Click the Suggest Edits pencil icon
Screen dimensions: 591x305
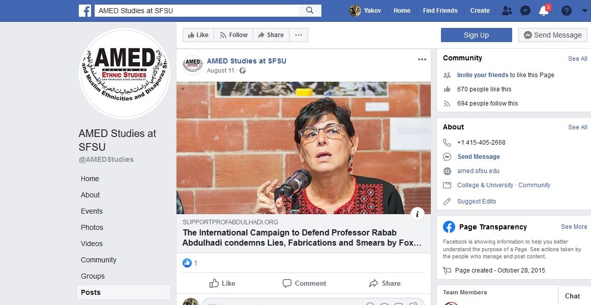447,201
